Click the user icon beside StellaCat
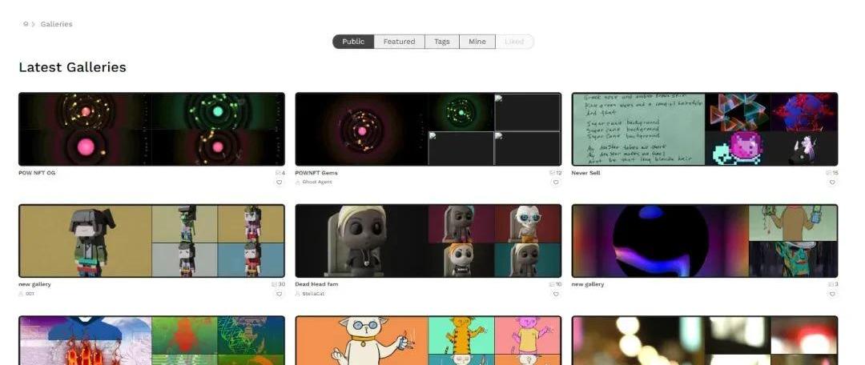Screen dimensions: 865x365 [298, 294]
